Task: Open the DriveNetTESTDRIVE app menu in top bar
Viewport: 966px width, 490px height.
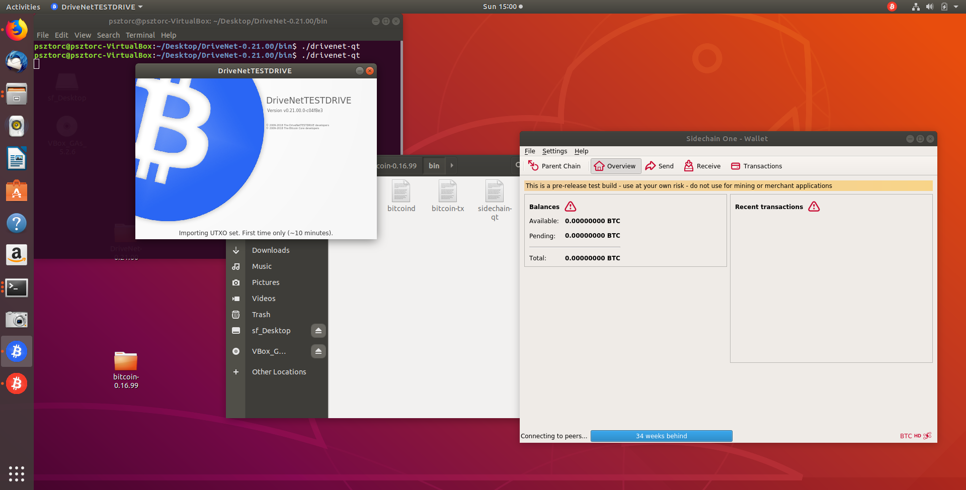Action: [97, 7]
